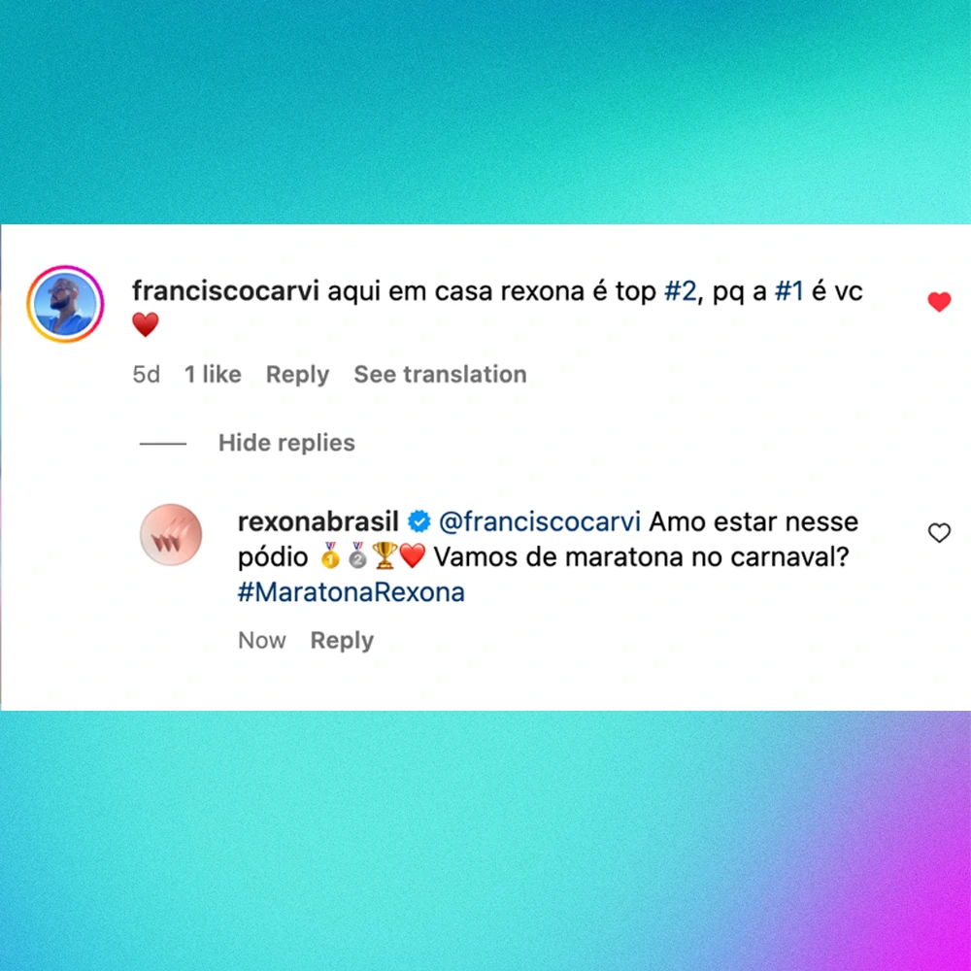
Task: Click the franciscocarvi username
Action: pyautogui.click(x=225, y=291)
